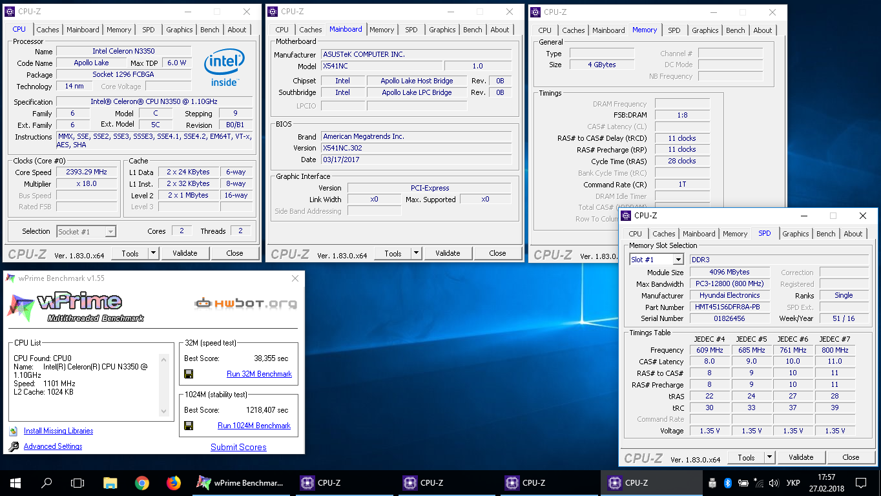
Task: Click Run 1024M Benchmark link
Action: [254, 426]
